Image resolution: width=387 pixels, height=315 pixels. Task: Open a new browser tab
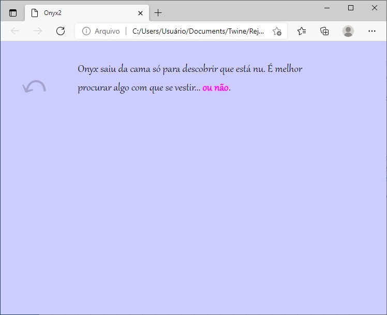coord(158,13)
